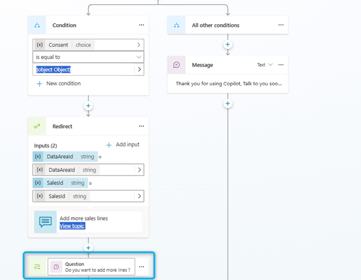Expand the 'is equal to' operator dropdown

(x=139, y=57)
